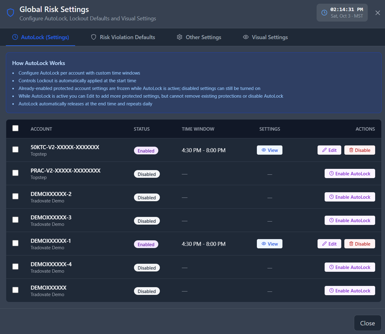Click the Disabled status badge for PRAC-V2
The width and height of the screenshot is (385, 334).
[147, 174]
